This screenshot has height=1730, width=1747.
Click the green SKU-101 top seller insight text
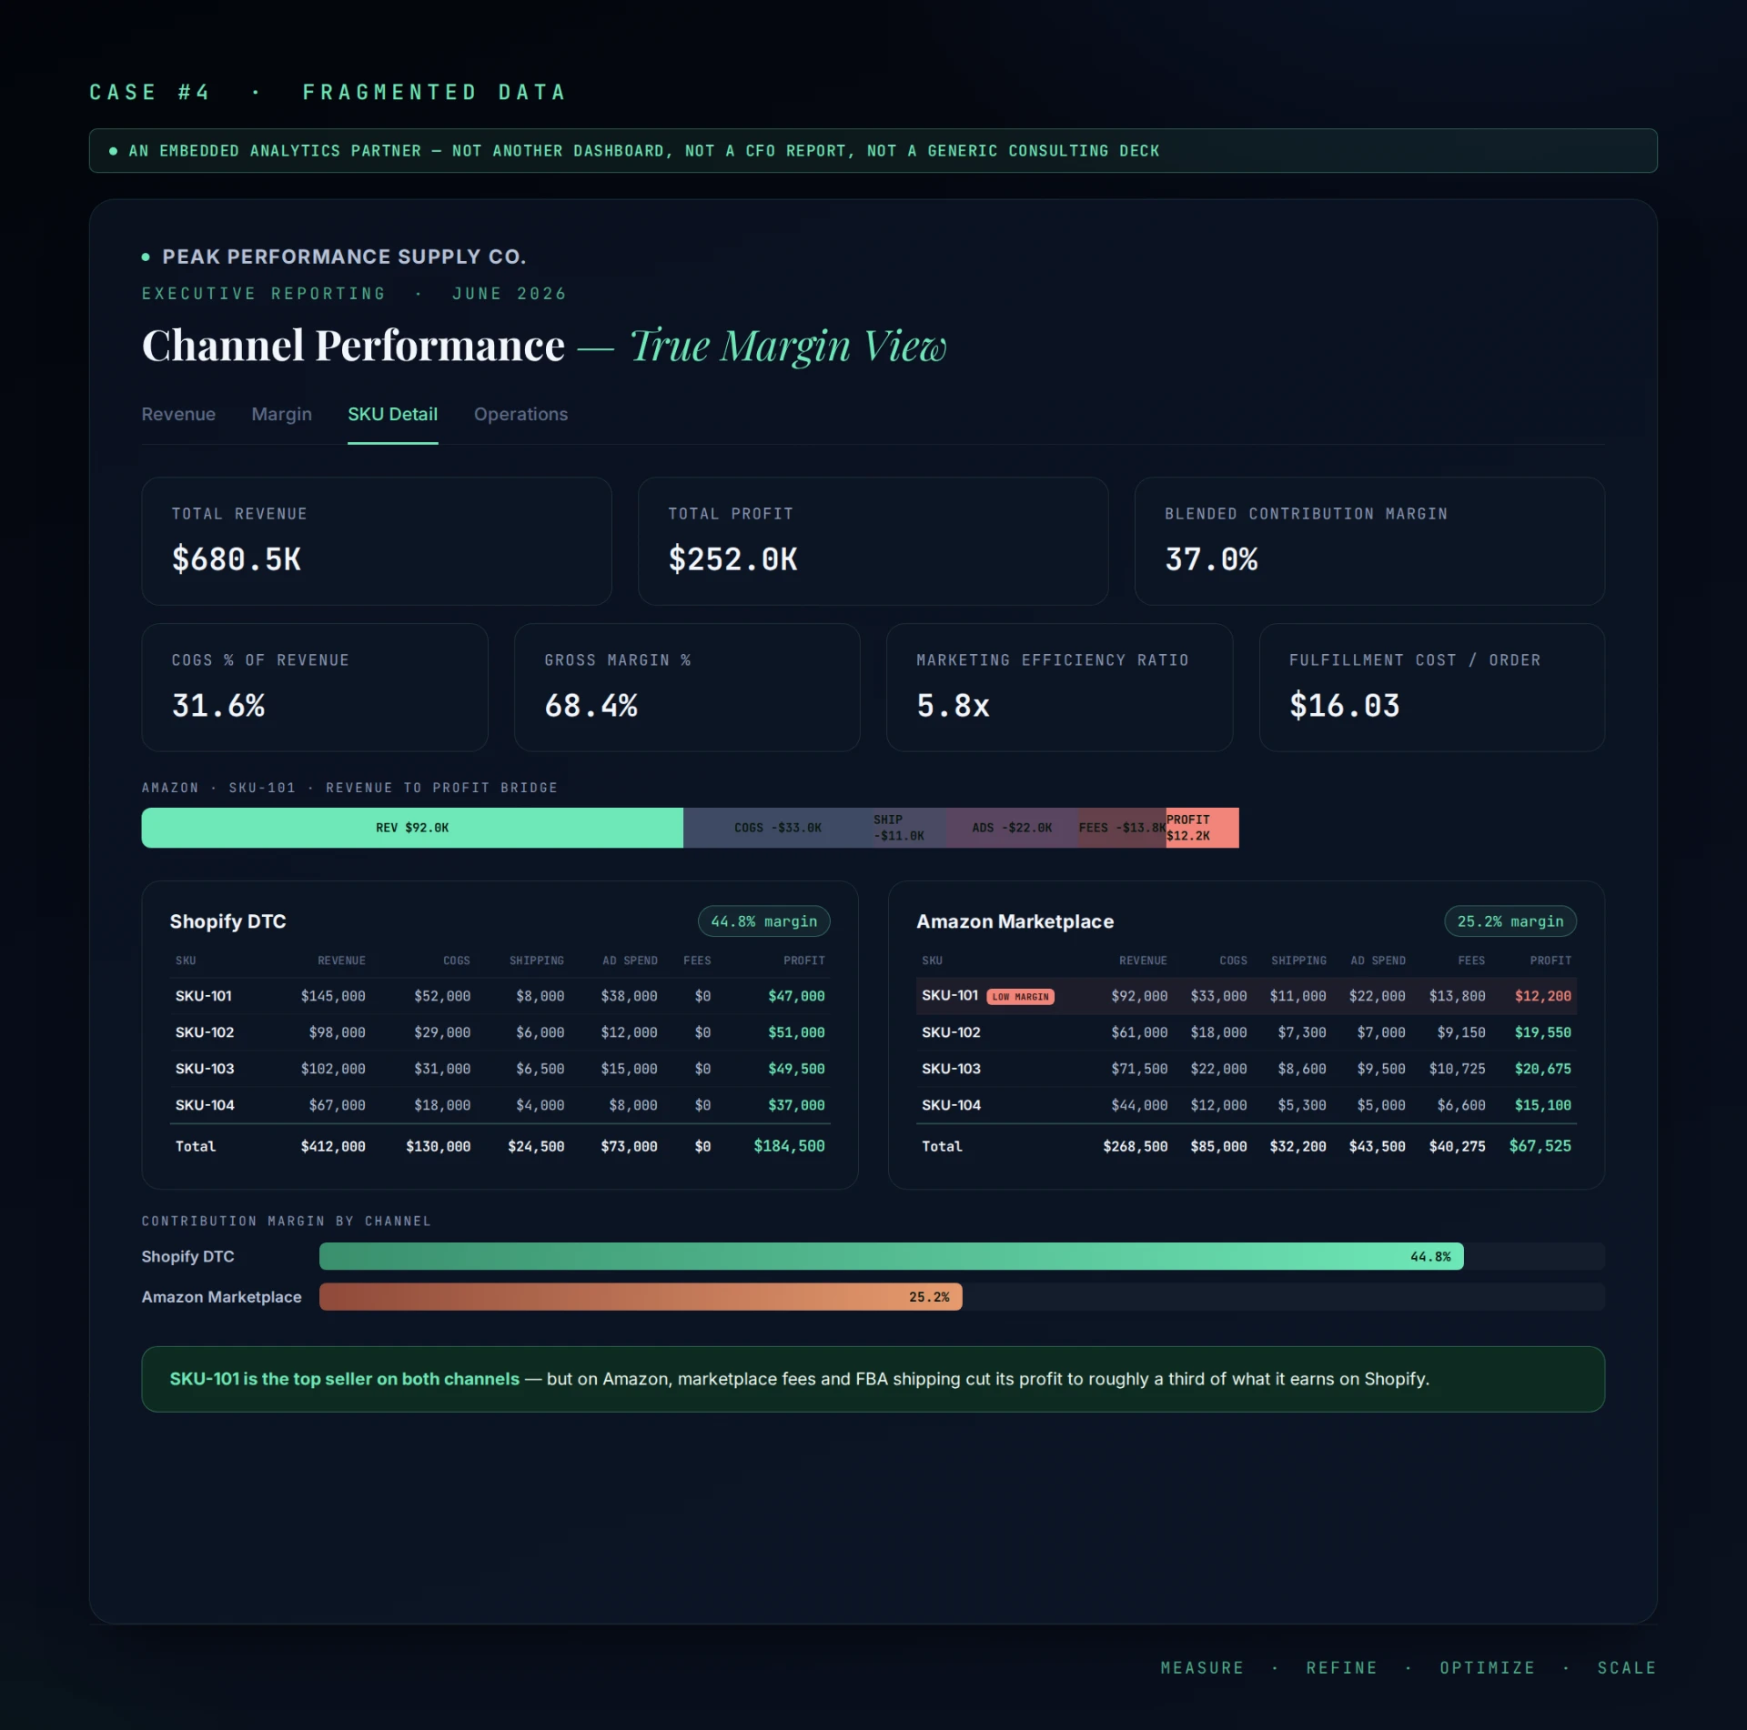(x=344, y=1379)
